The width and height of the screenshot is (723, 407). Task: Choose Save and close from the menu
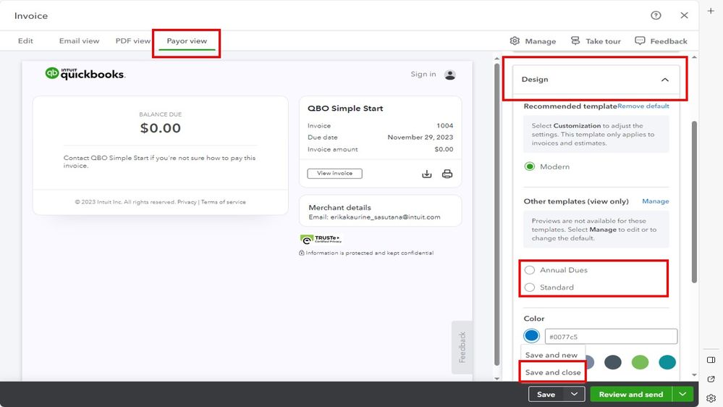pos(553,372)
